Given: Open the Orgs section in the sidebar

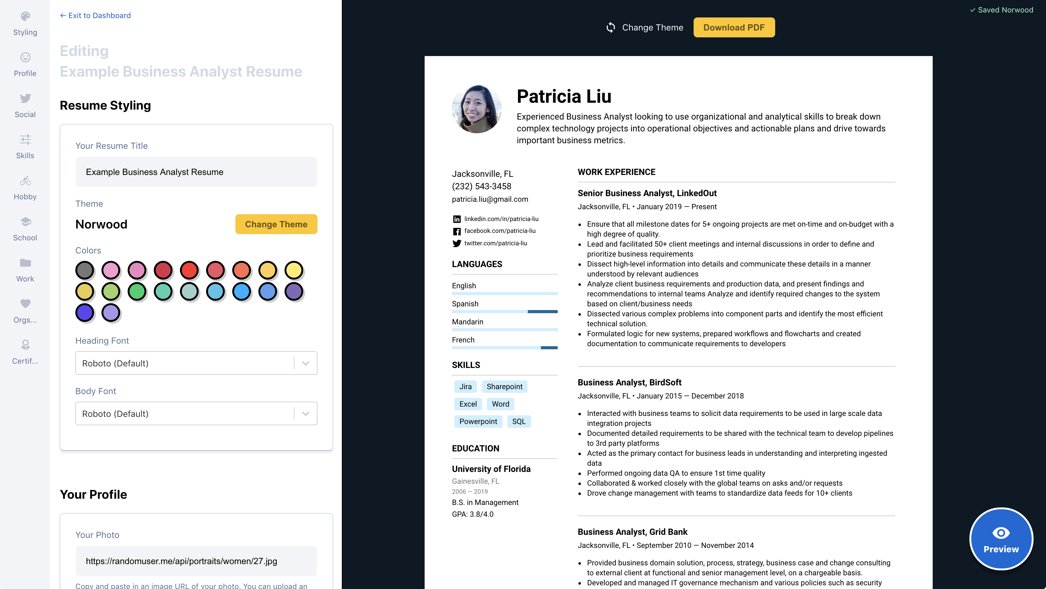Looking at the screenshot, I should [x=25, y=310].
